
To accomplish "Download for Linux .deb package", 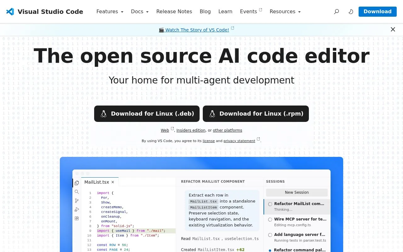I will pyautogui.click(x=147, y=114).
